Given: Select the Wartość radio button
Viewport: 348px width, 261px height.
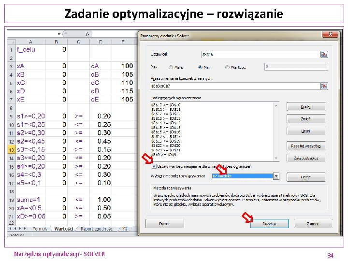Looking at the screenshot, I should pyautogui.click(x=227, y=67).
